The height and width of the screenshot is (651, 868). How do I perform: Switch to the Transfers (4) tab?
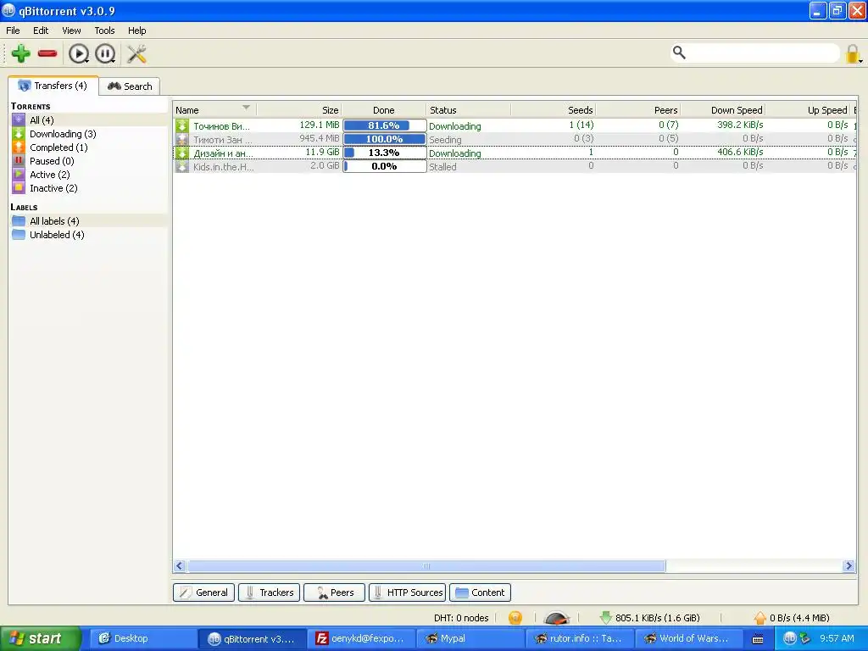pos(53,86)
